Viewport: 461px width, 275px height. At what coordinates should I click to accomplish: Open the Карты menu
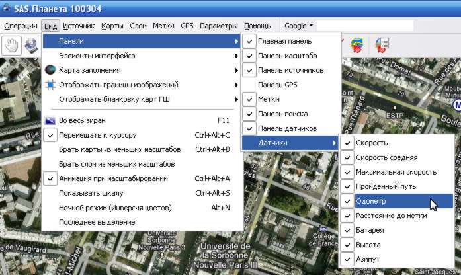pyautogui.click(x=112, y=26)
